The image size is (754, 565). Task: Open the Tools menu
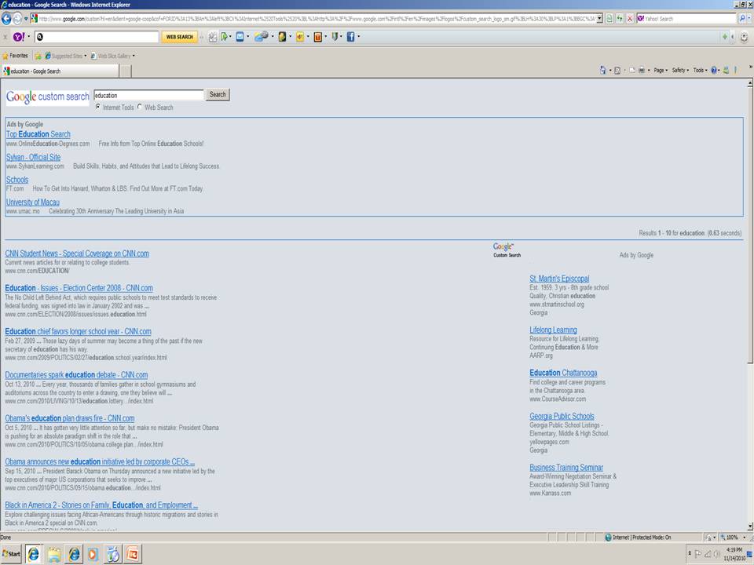pos(700,70)
